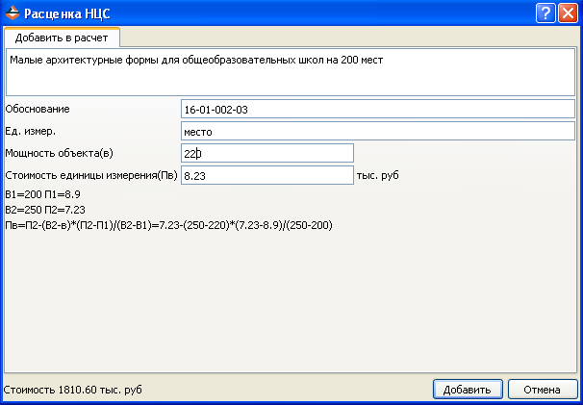Click the Ед. измер. field containing место

pyautogui.click(x=377, y=131)
